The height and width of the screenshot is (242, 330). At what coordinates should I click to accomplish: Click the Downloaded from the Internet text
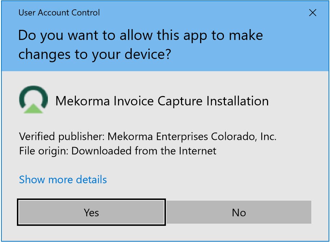pos(144,151)
